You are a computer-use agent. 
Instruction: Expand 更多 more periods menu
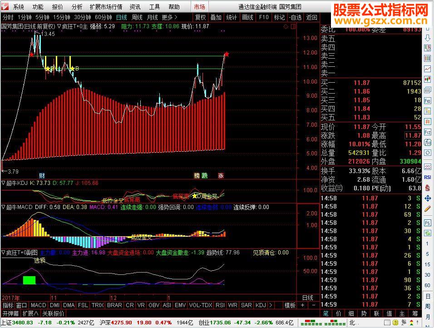pyautogui.click(x=169, y=17)
